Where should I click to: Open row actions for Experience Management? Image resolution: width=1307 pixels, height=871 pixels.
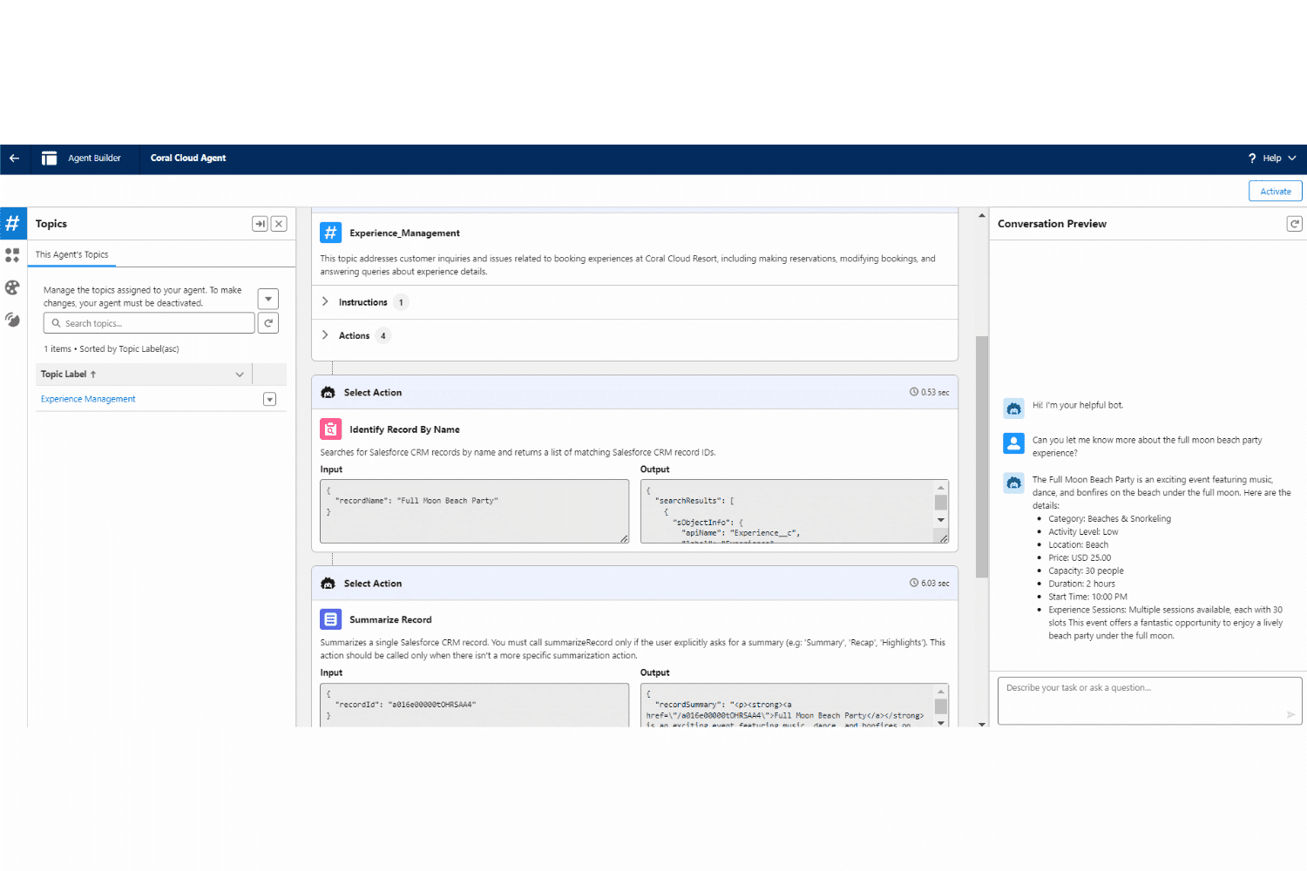[x=270, y=399]
